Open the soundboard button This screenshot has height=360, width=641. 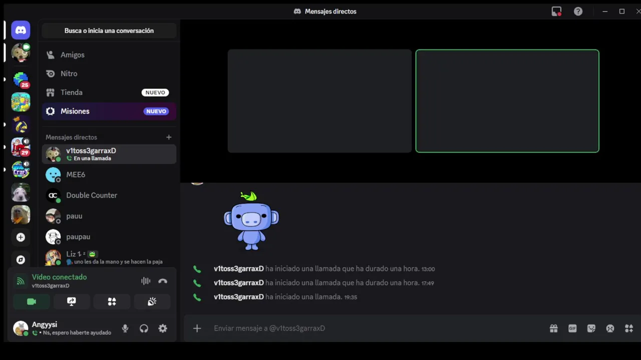coord(152,301)
